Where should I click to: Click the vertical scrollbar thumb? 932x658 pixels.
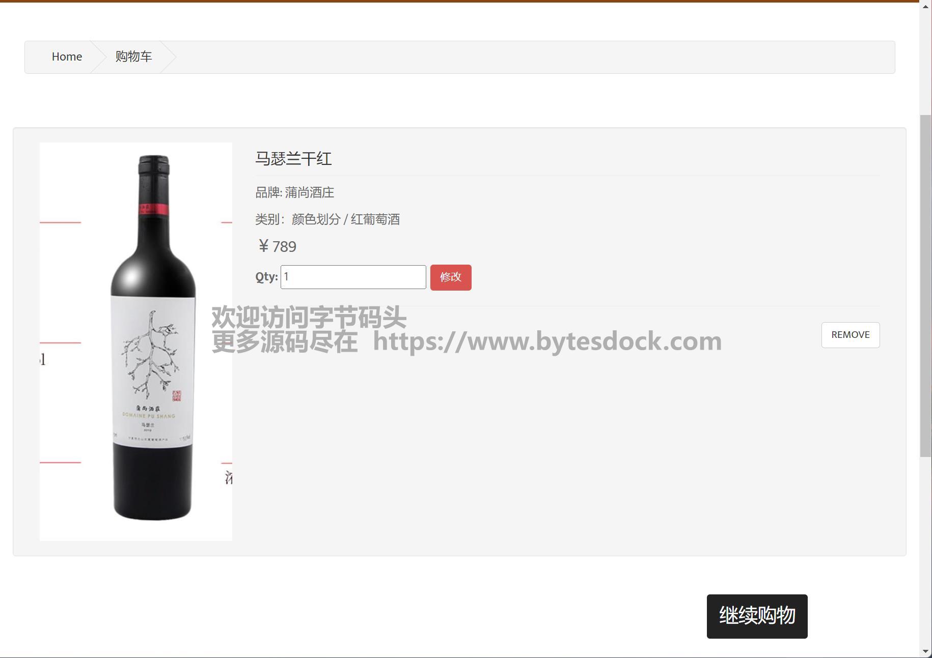(x=926, y=286)
